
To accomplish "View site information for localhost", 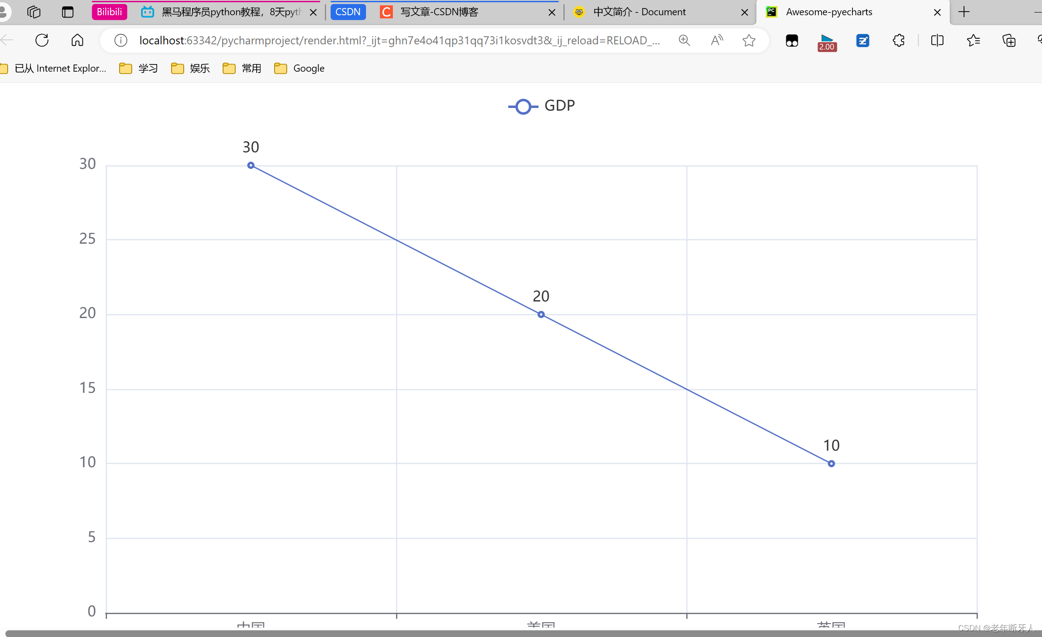I will point(120,40).
